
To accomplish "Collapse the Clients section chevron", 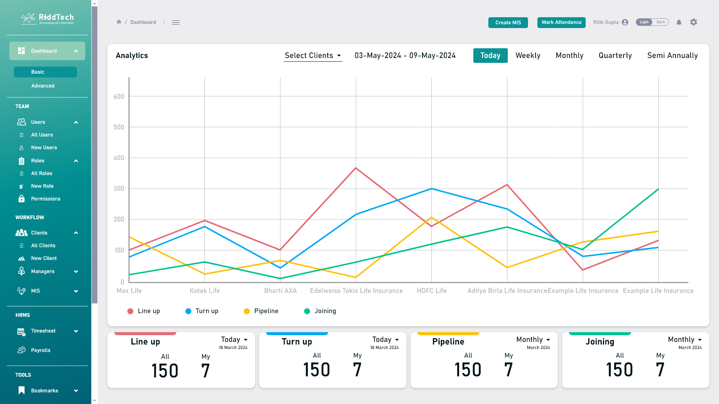I will click(76, 233).
